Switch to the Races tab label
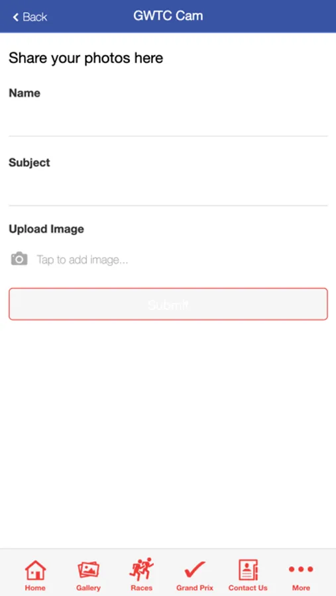The image size is (336, 596). pyautogui.click(x=142, y=587)
